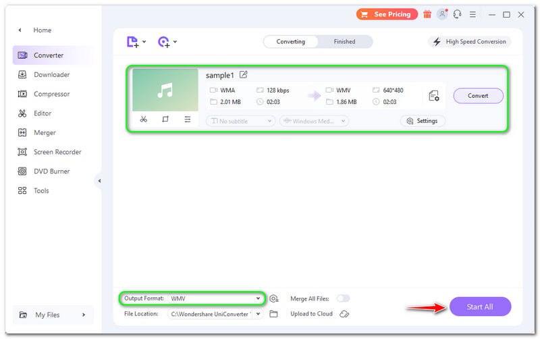Open the file output settings icon

point(434,96)
